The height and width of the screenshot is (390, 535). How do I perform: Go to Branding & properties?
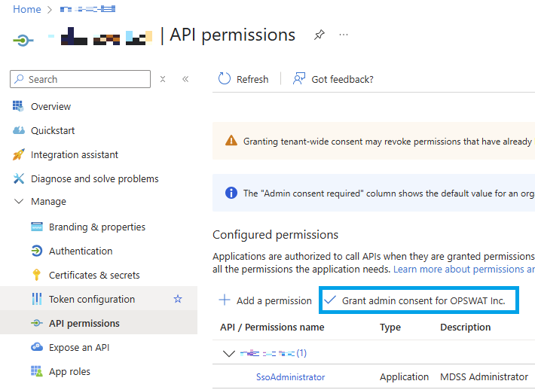(97, 227)
